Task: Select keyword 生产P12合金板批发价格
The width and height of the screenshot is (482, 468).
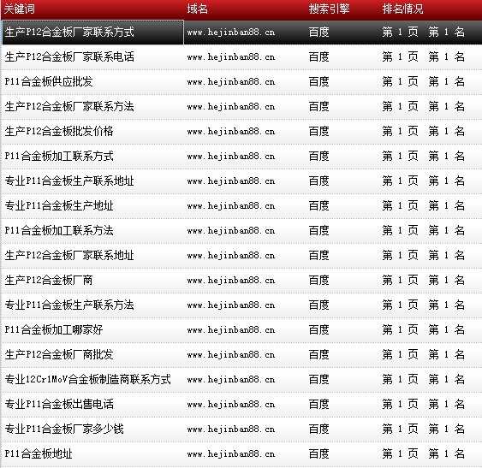Action: click(59, 131)
